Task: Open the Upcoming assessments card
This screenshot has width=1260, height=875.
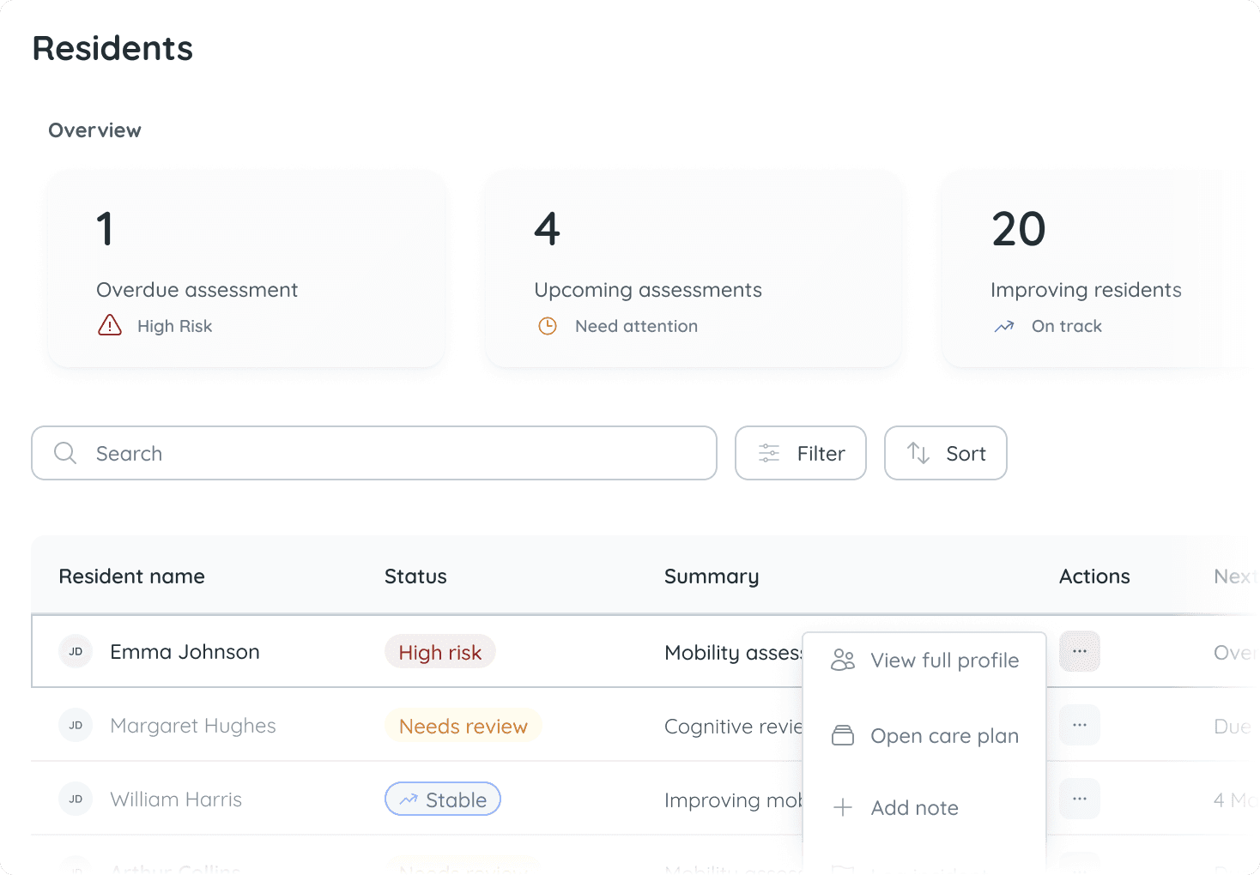Action: click(x=693, y=269)
